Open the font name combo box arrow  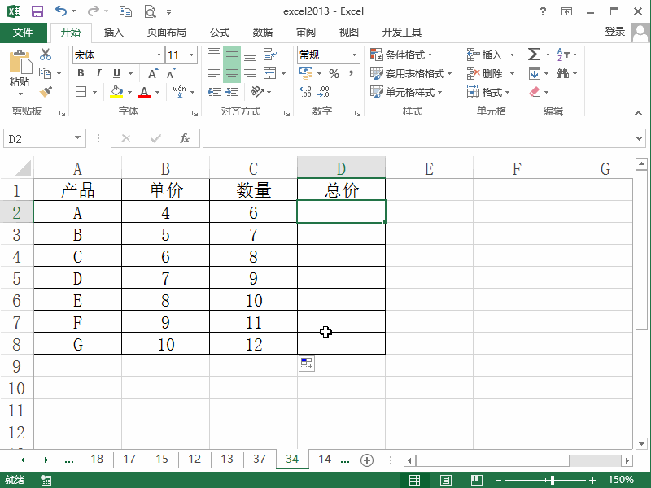159,54
